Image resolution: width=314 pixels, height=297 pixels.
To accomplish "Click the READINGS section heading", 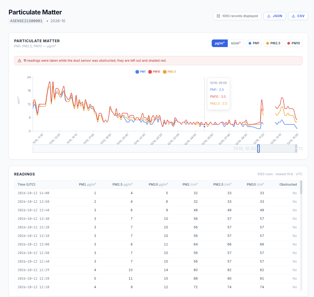I will [25, 174].
